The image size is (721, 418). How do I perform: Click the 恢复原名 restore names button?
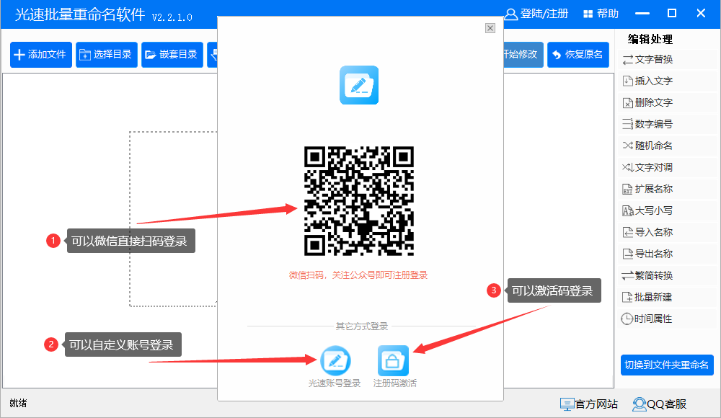click(578, 55)
